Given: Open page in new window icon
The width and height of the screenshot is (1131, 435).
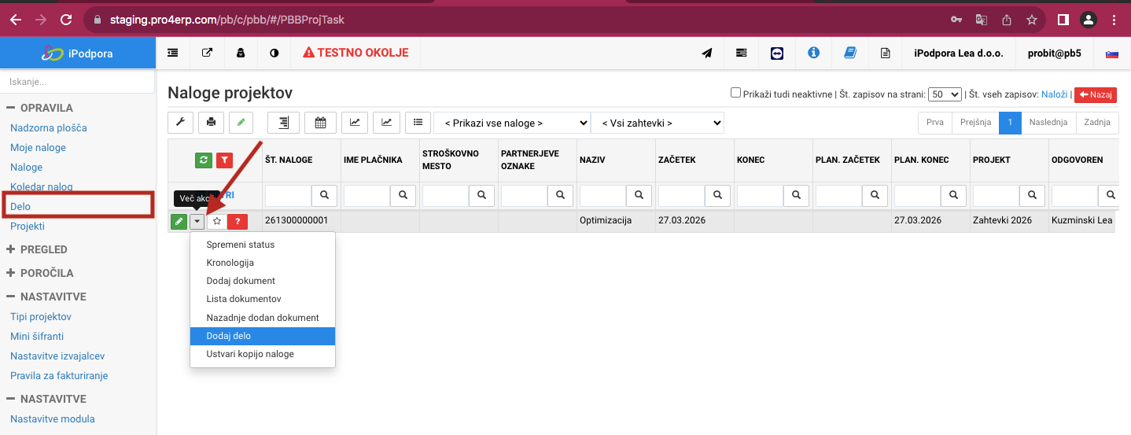Looking at the screenshot, I should pos(207,53).
